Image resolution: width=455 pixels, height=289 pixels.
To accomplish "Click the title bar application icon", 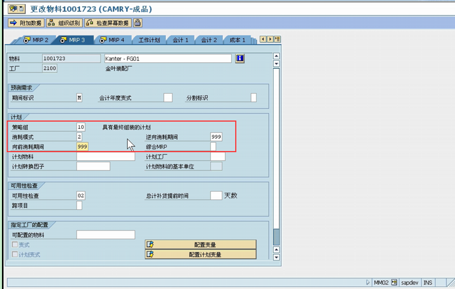I will [x=12, y=8].
